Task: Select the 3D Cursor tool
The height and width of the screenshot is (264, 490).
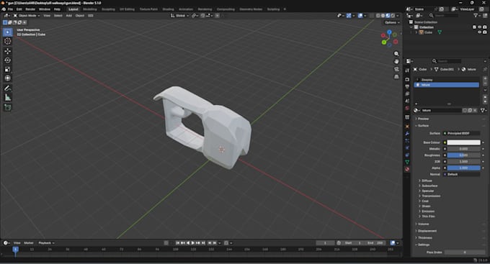Action: [x=8, y=41]
